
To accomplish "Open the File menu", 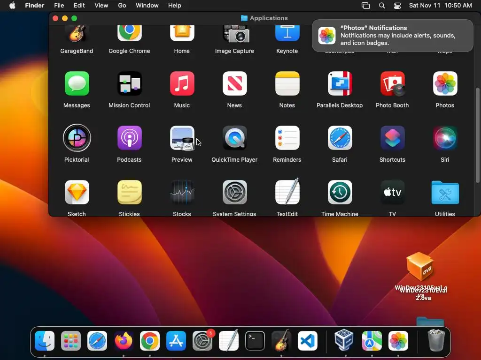I will [59, 6].
